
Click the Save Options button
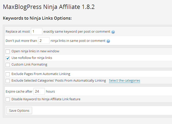(19, 110)
